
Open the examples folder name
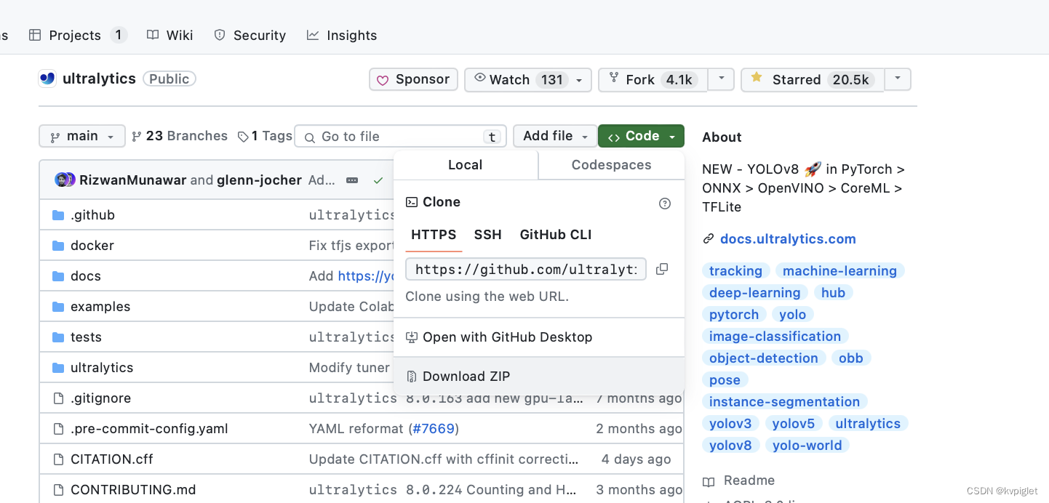pyautogui.click(x=100, y=307)
